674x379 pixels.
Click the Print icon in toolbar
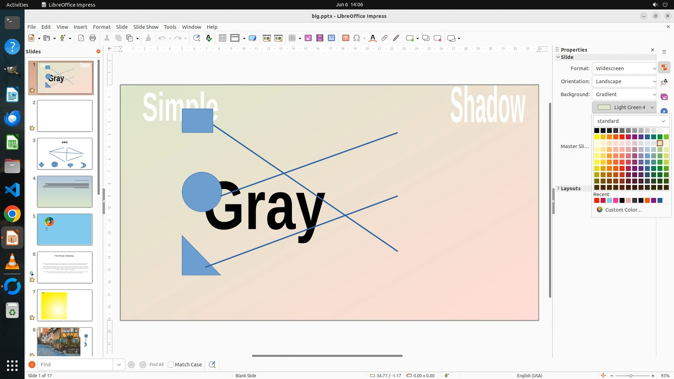(93, 38)
